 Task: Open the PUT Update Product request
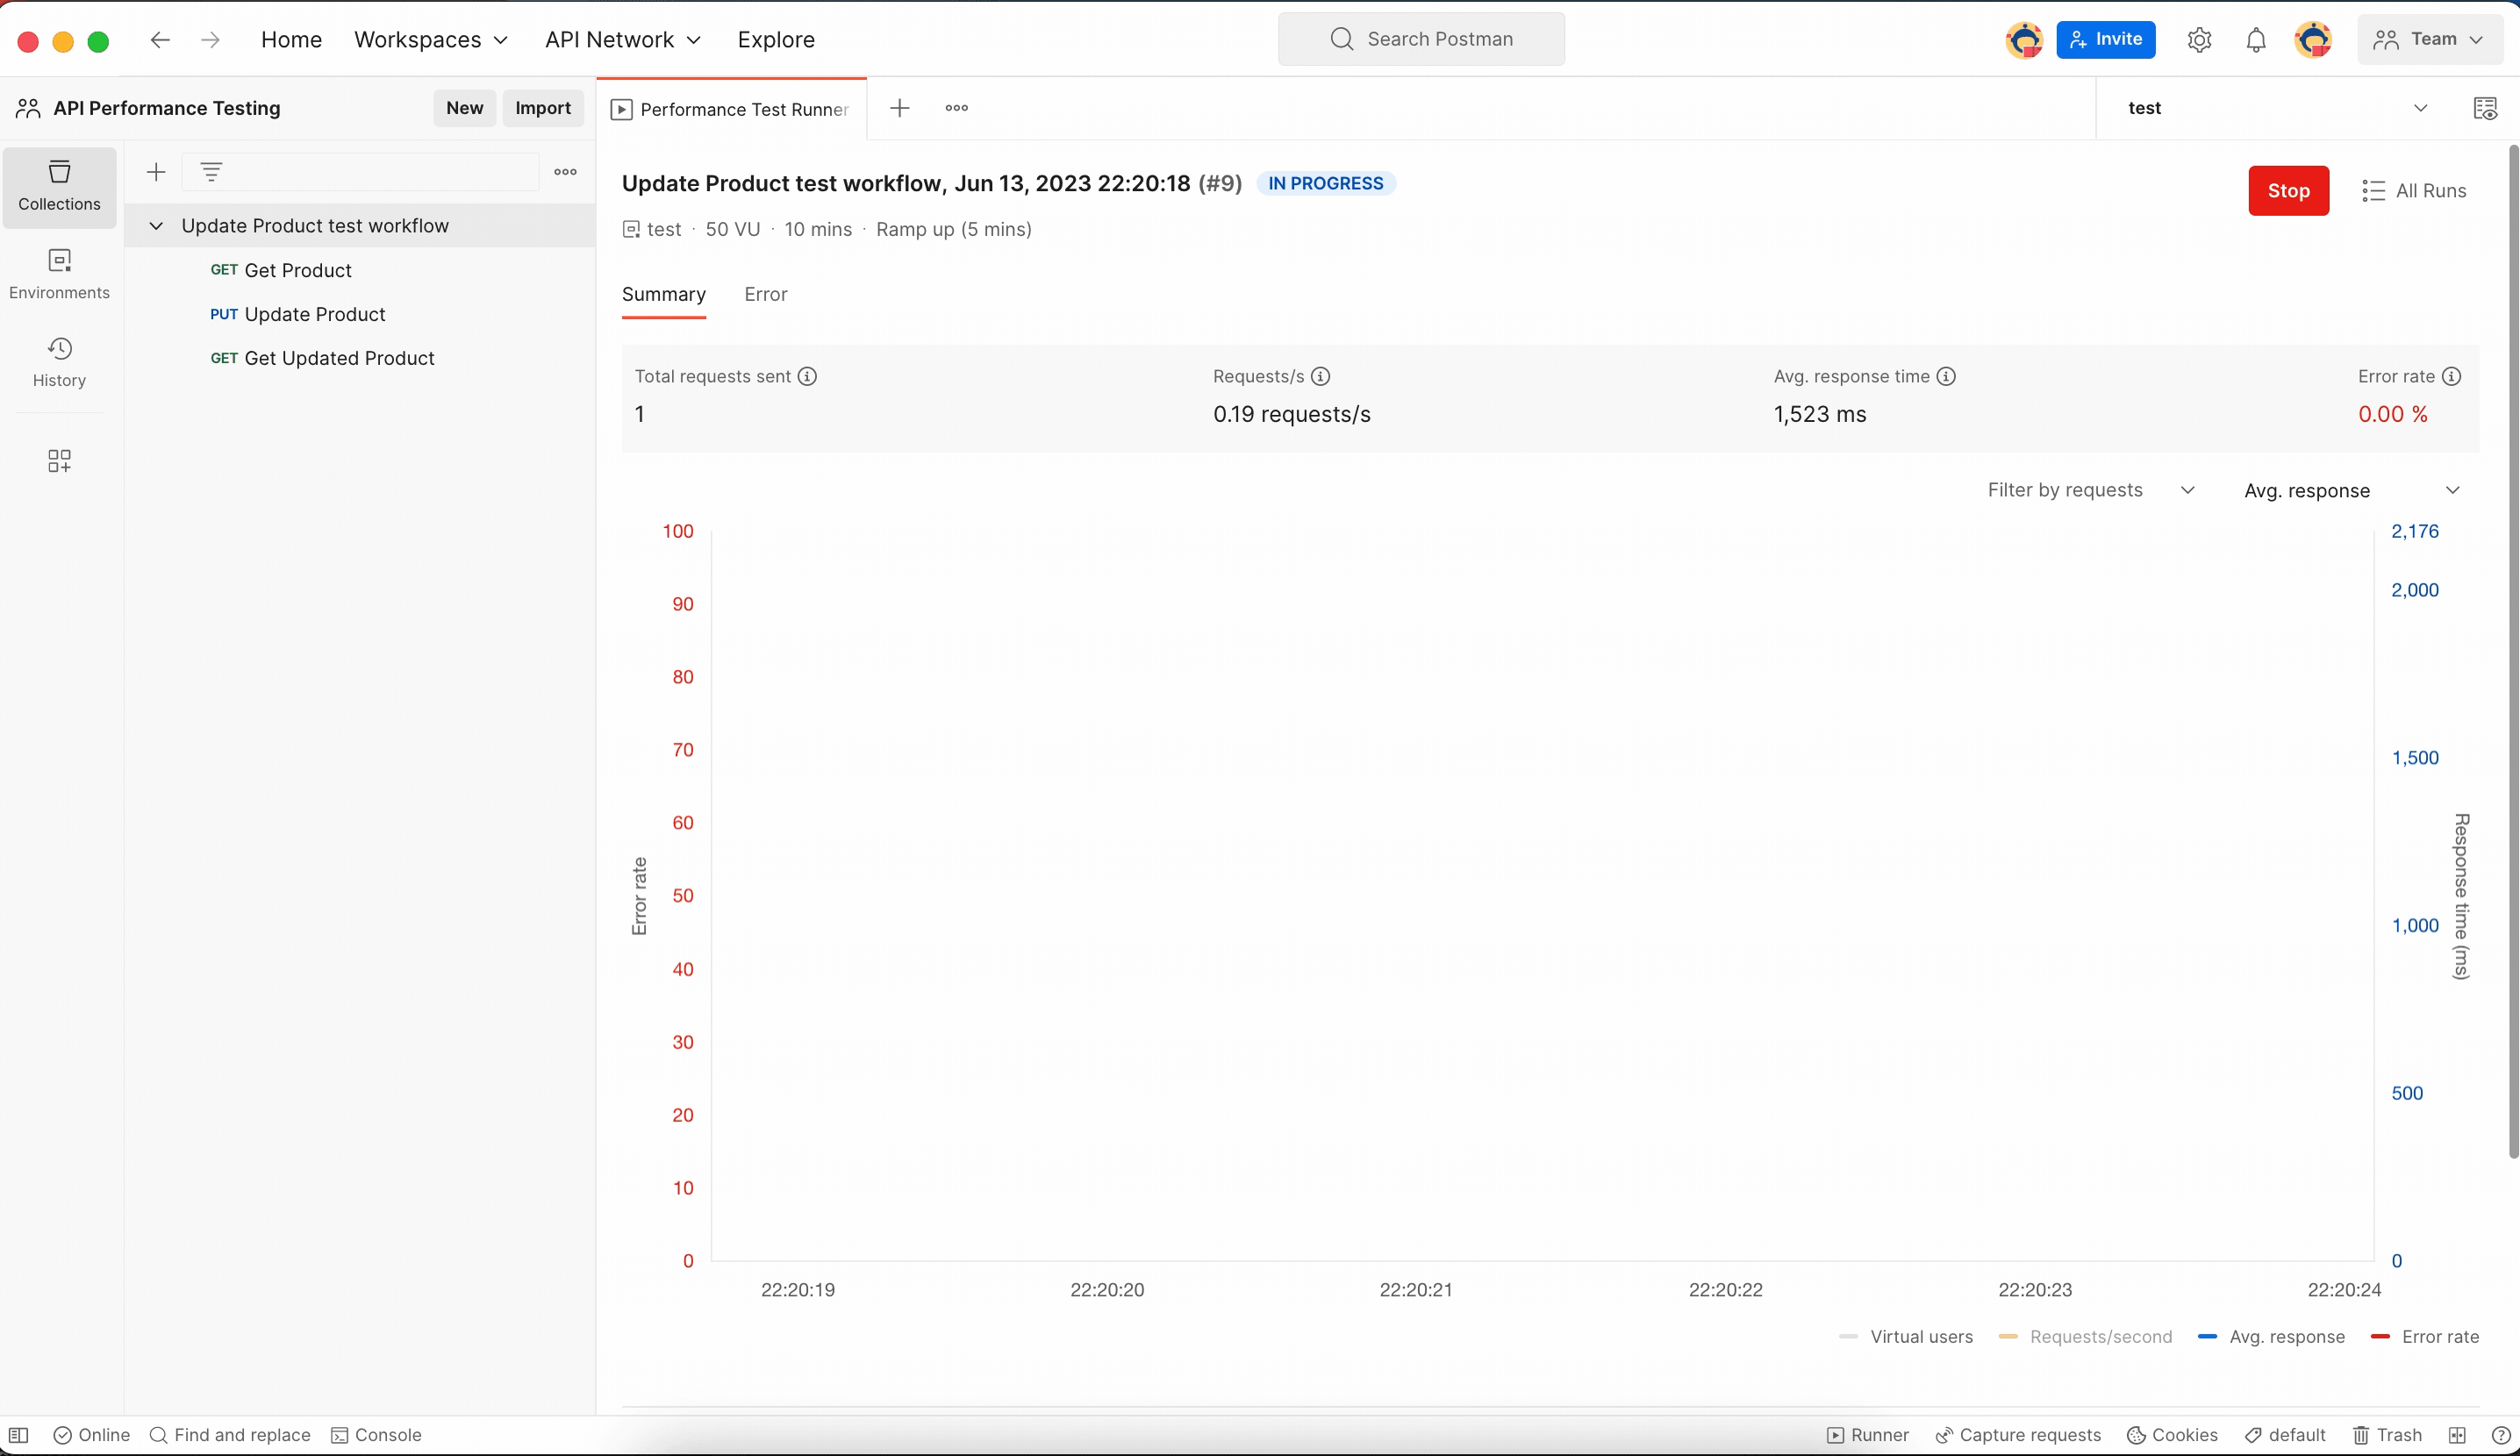[x=298, y=315]
